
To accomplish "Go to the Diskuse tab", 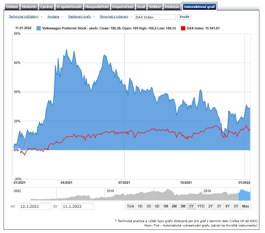I will tap(172, 7).
